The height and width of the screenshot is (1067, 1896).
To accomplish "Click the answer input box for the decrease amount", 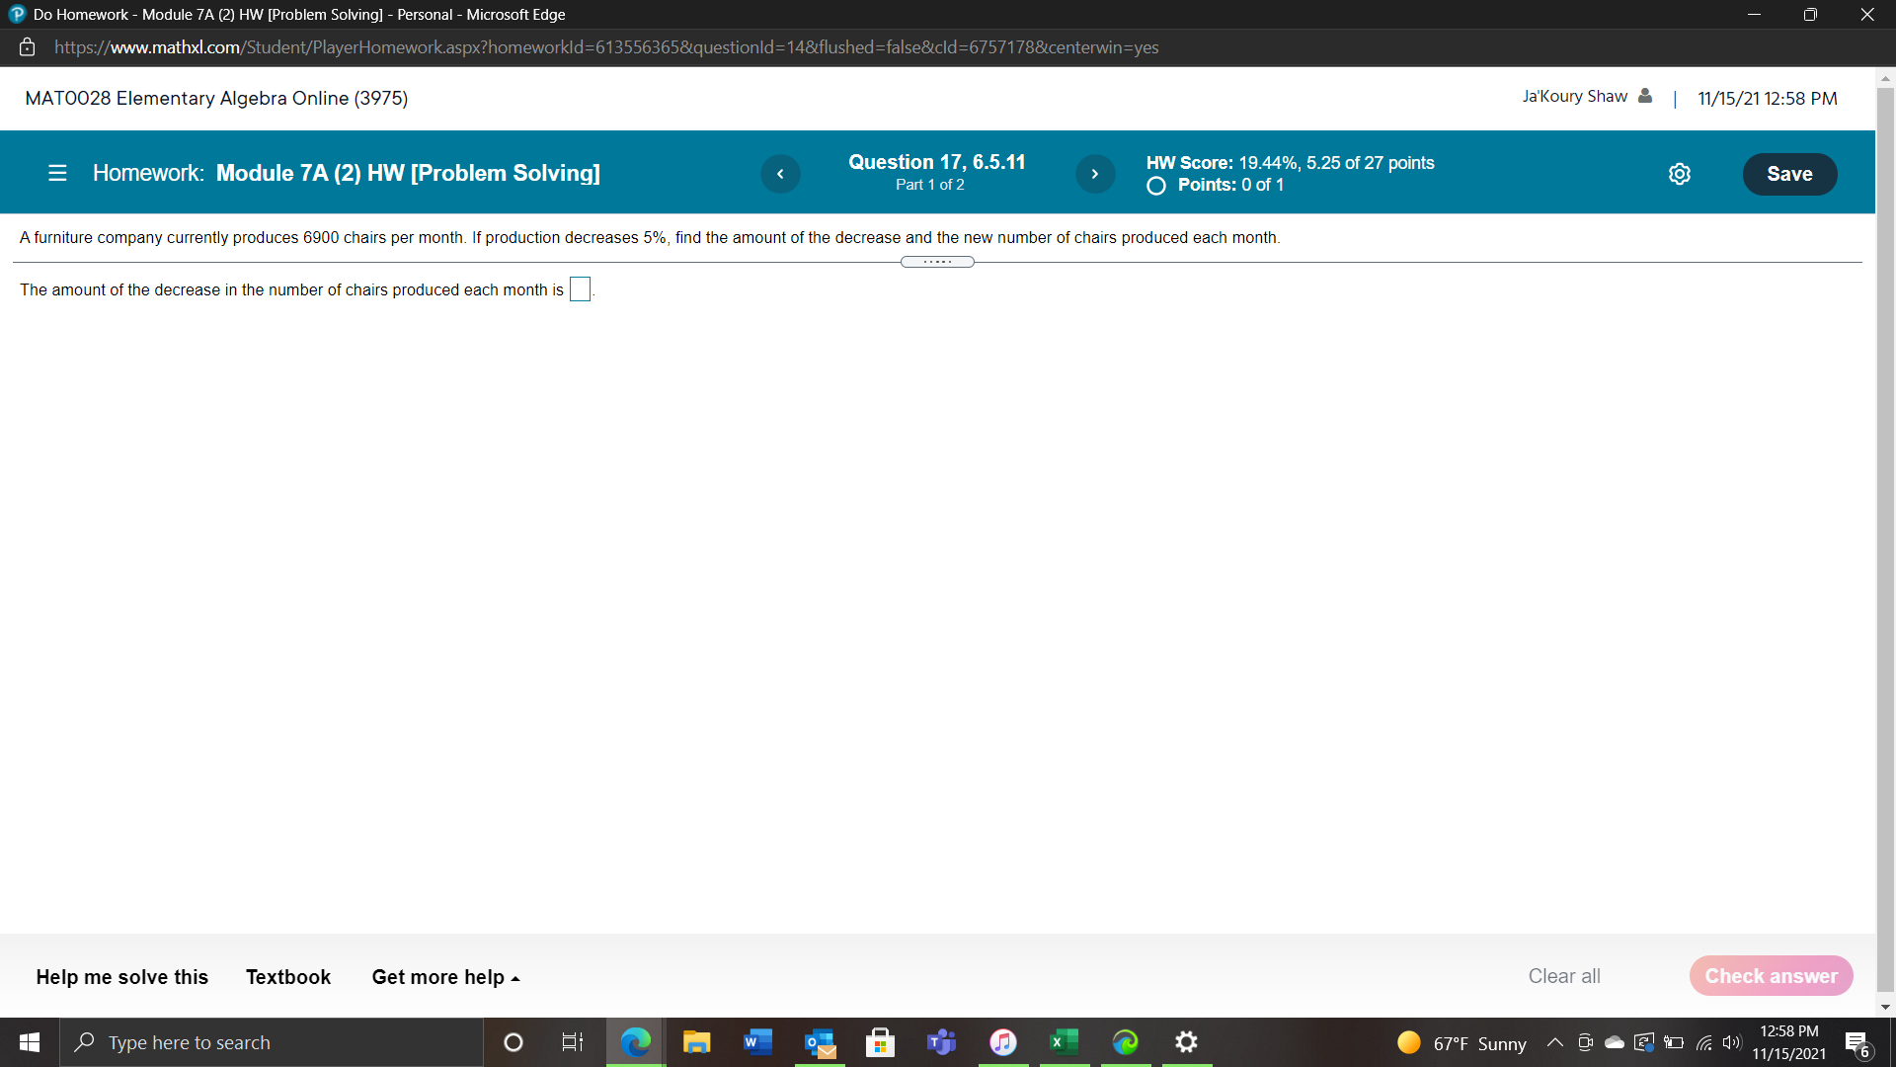I will (x=580, y=288).
